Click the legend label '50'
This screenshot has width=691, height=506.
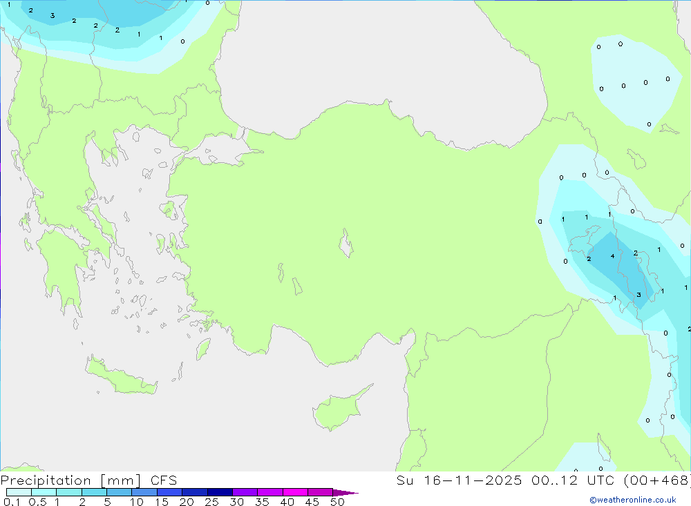[338, 502]
